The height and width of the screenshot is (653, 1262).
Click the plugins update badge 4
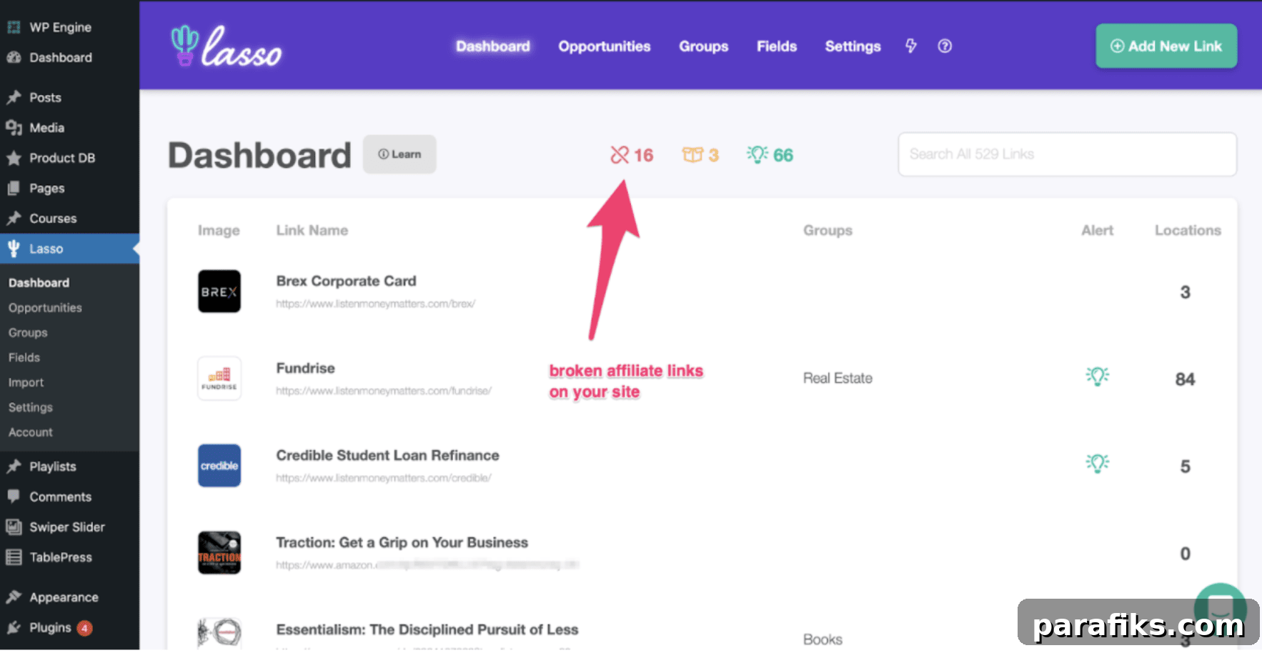point(84,628)
